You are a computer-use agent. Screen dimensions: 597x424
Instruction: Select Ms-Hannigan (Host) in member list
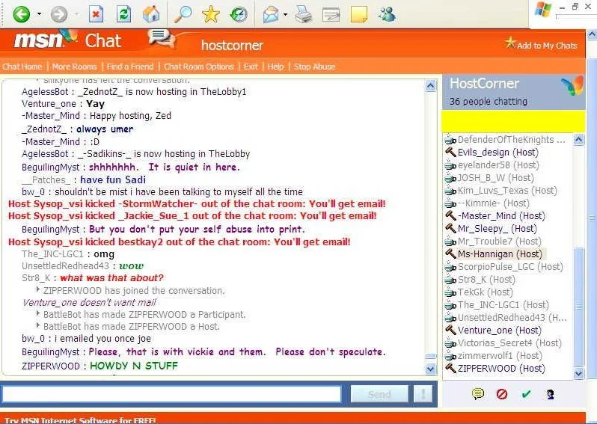[501, 254]
